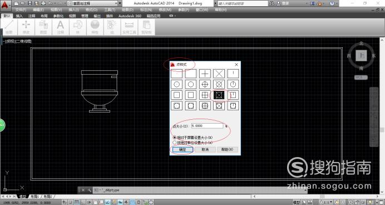Click the 上 top face of ViewCube

click(361, 56)
